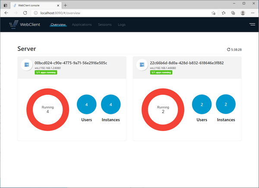Select the Overview tab
This screenshot has height=188, width=259.
pyautogui.click(x=58, y=25)
